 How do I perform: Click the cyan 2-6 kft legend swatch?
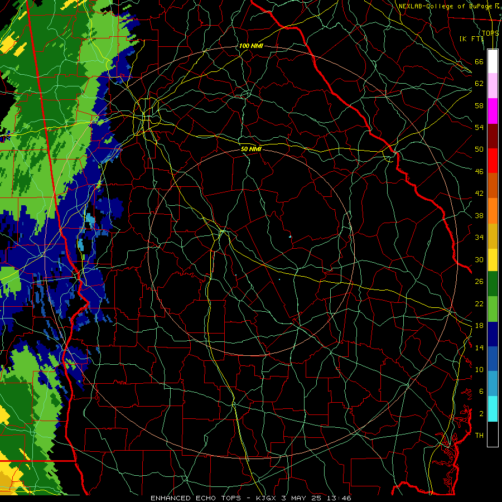tap(493, 409)
